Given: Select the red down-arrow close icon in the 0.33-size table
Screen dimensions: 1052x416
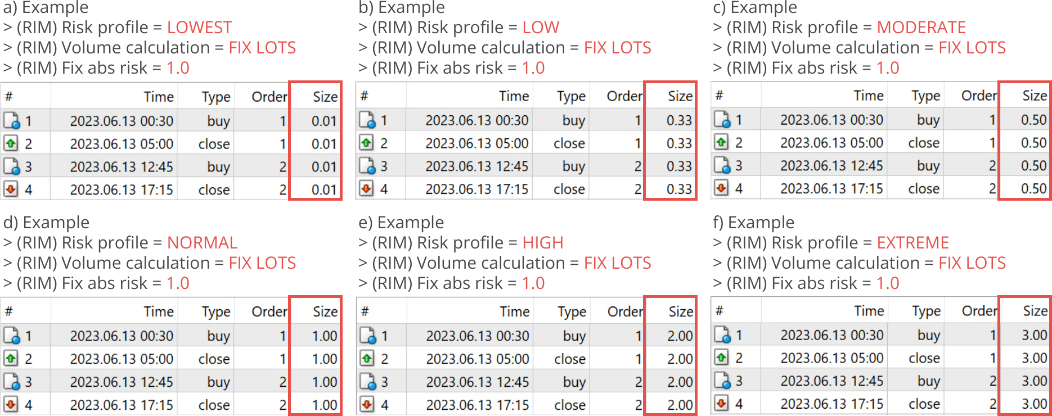Looking at the screenshot, I should tap(366, 189).
